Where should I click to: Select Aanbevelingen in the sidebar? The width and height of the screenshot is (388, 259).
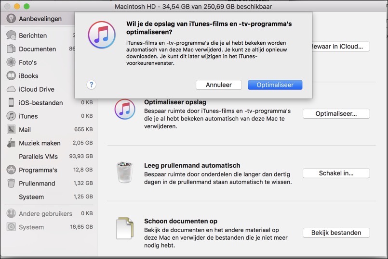(40, 19)
